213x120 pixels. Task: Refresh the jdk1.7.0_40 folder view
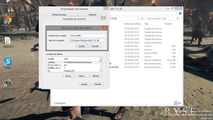tap(142, 19)
